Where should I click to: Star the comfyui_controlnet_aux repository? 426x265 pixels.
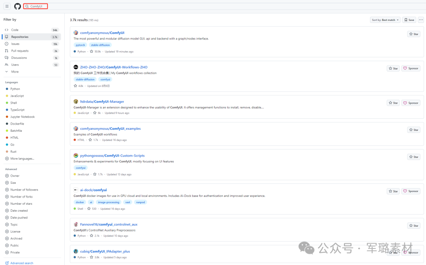tap(414, 226)
